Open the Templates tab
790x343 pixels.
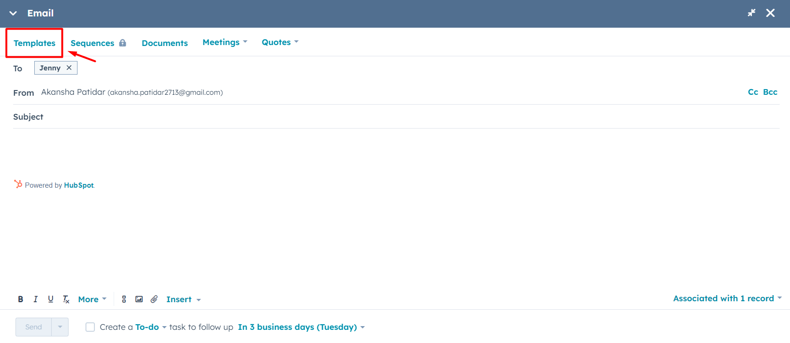[x=34, y=43]
